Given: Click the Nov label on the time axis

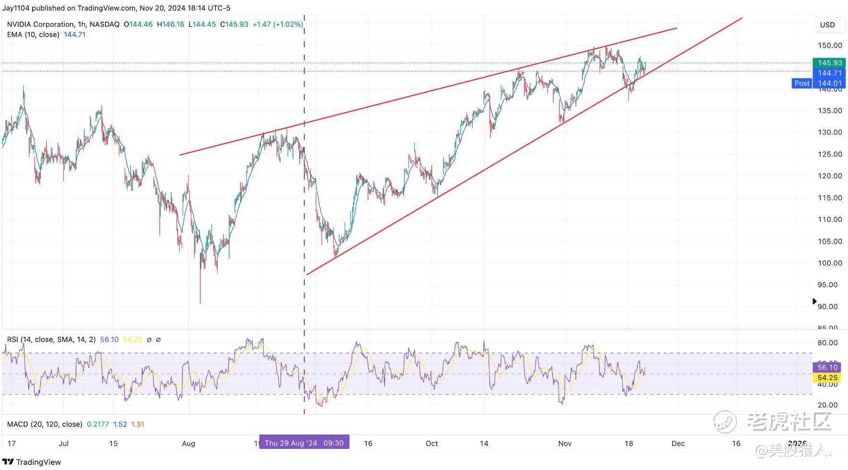Looking at the screenshot, I should click(565, 443).
